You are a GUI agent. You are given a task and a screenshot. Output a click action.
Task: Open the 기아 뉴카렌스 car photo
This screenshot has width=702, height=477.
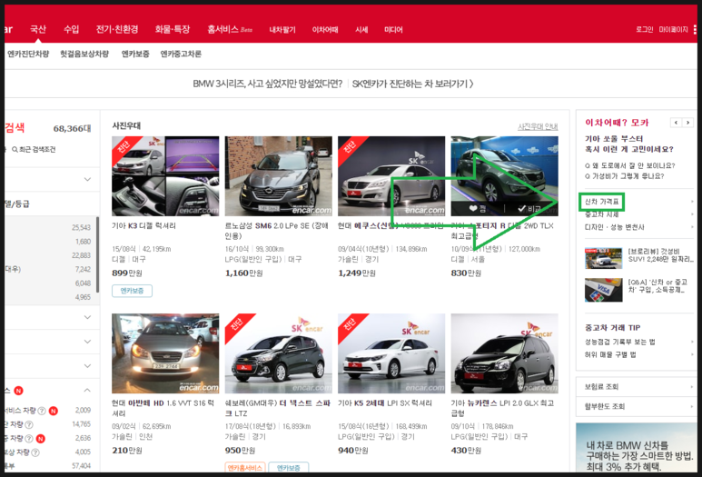[505, 353]
